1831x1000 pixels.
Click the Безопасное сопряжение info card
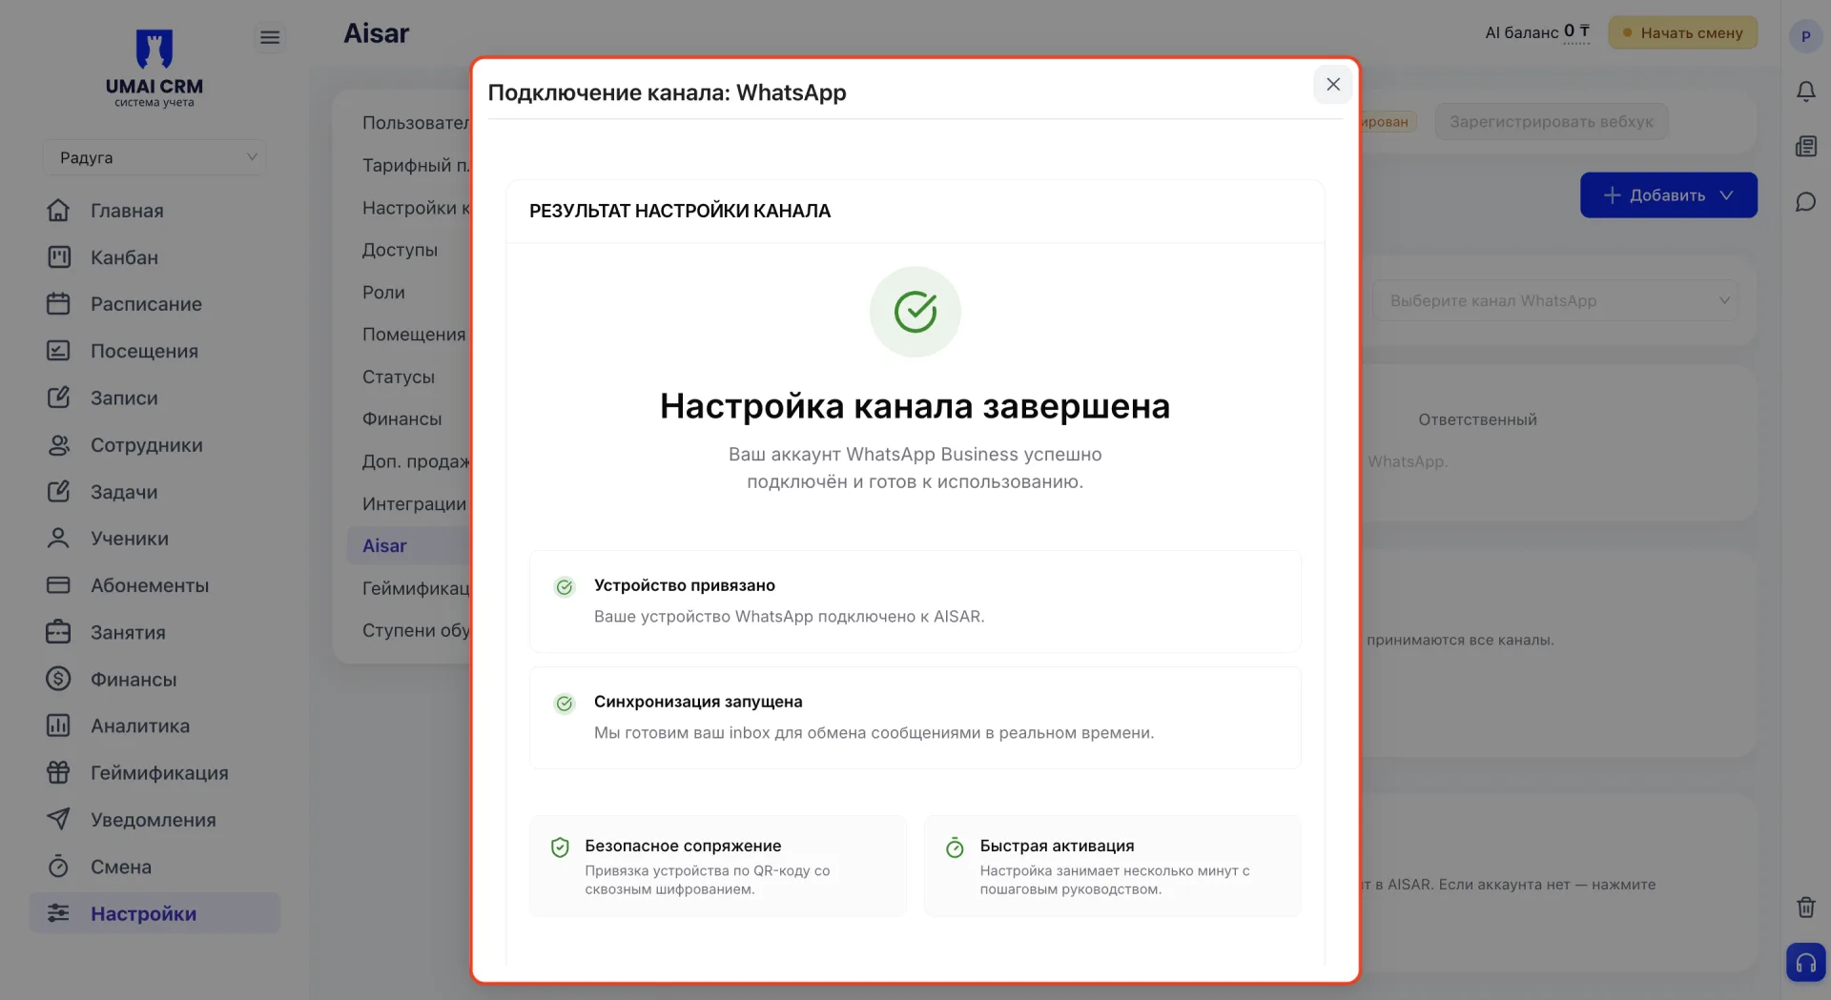pyautogui.click(x=718, y=866)
